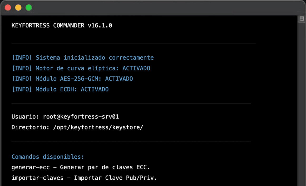
Task: Click the 'Generar par de claves ECC' description
Action: click(105, 168)
